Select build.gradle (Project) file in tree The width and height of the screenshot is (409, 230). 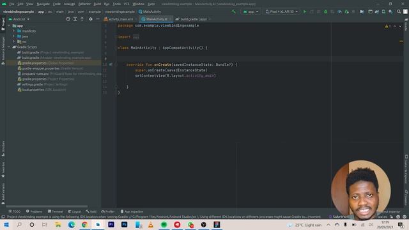coord(50,52)
